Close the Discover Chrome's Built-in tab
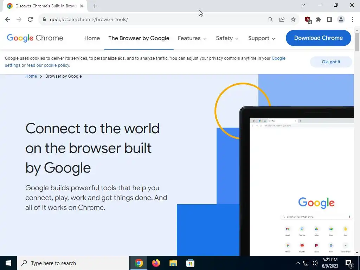The width and height of the screenshot is (360, 270). 82,6
